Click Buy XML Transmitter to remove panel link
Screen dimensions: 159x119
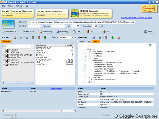(136, 18)
